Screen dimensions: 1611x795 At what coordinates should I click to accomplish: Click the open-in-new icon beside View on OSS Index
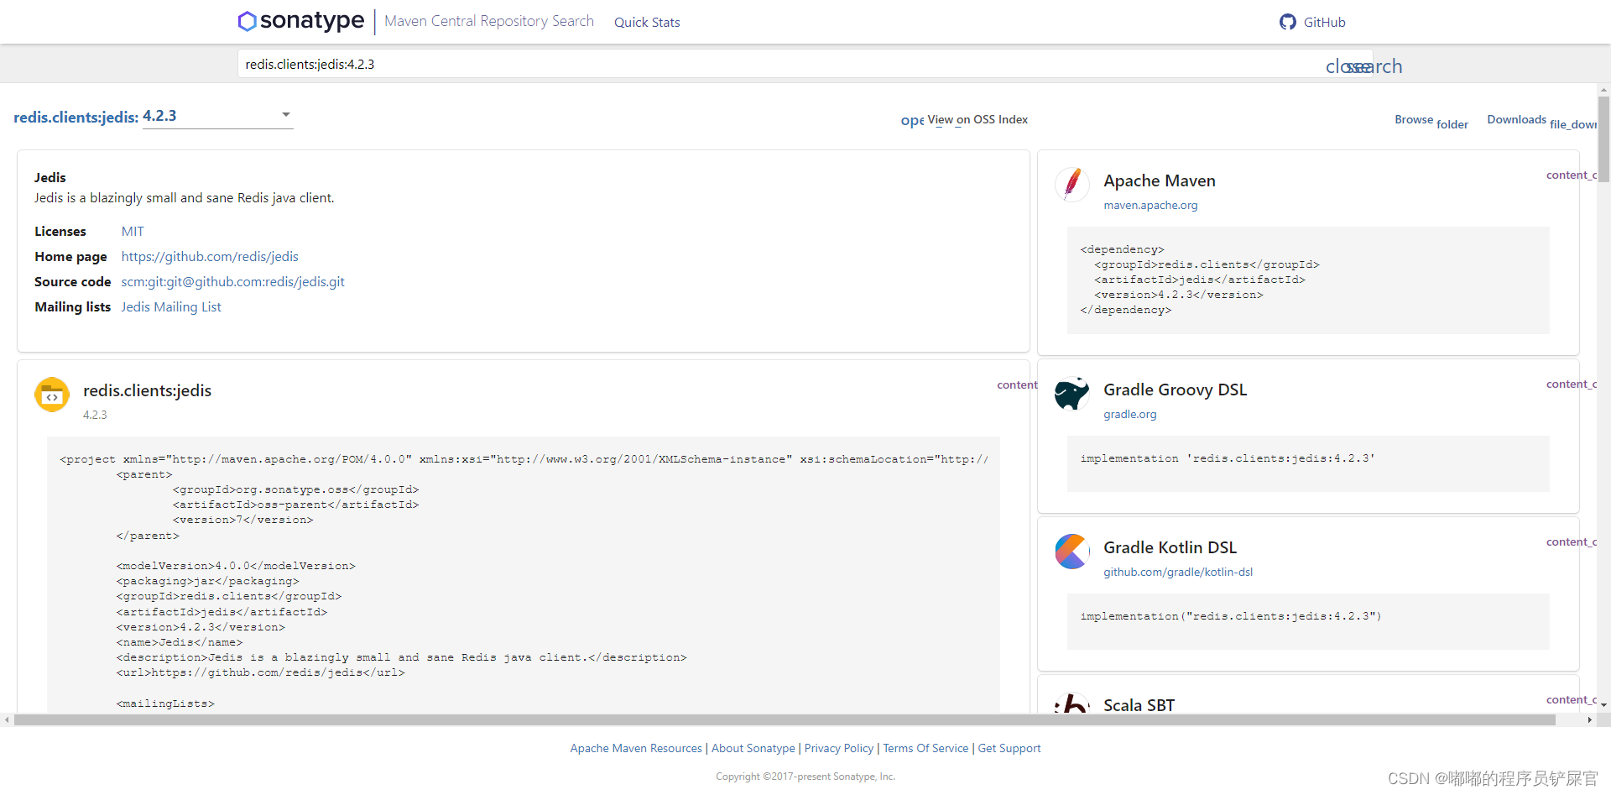[912, 121]
